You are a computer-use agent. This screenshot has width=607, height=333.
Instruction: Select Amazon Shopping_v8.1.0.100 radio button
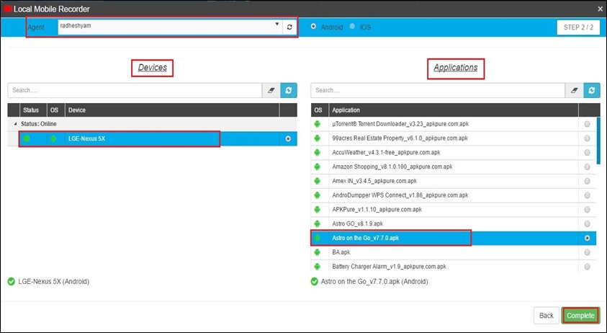point(588,166)
